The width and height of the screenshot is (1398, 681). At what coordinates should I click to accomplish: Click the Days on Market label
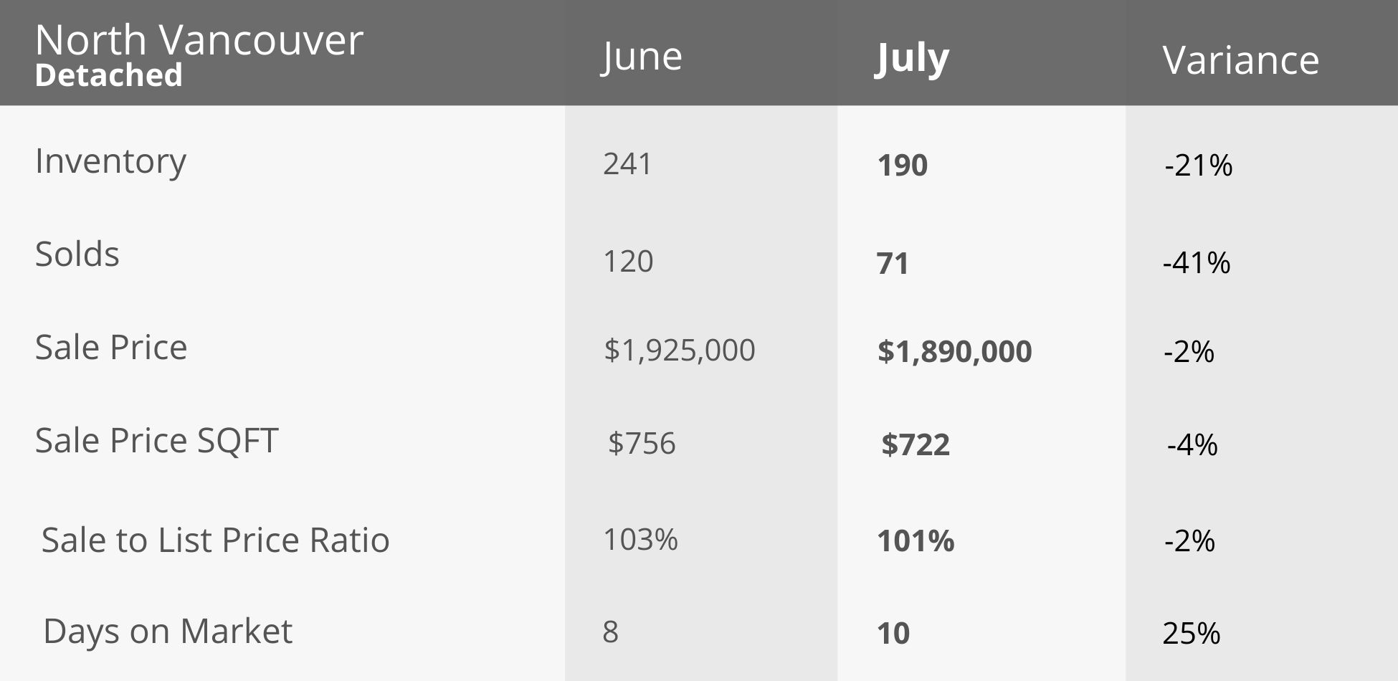tap(168, 632)
